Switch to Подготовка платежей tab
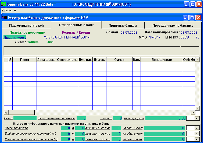 pos(26,26)
